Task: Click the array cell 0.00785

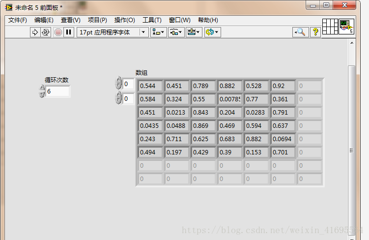Action: click(230, 99)
